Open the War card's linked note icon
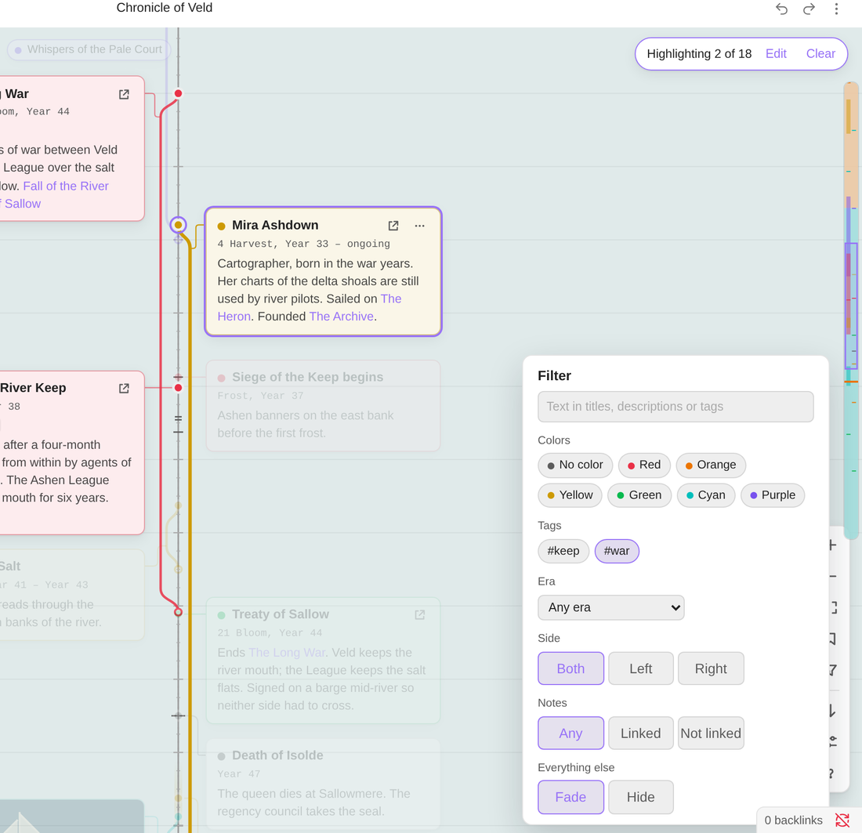This screenshot has height=833, width=862. coord(125,95)
